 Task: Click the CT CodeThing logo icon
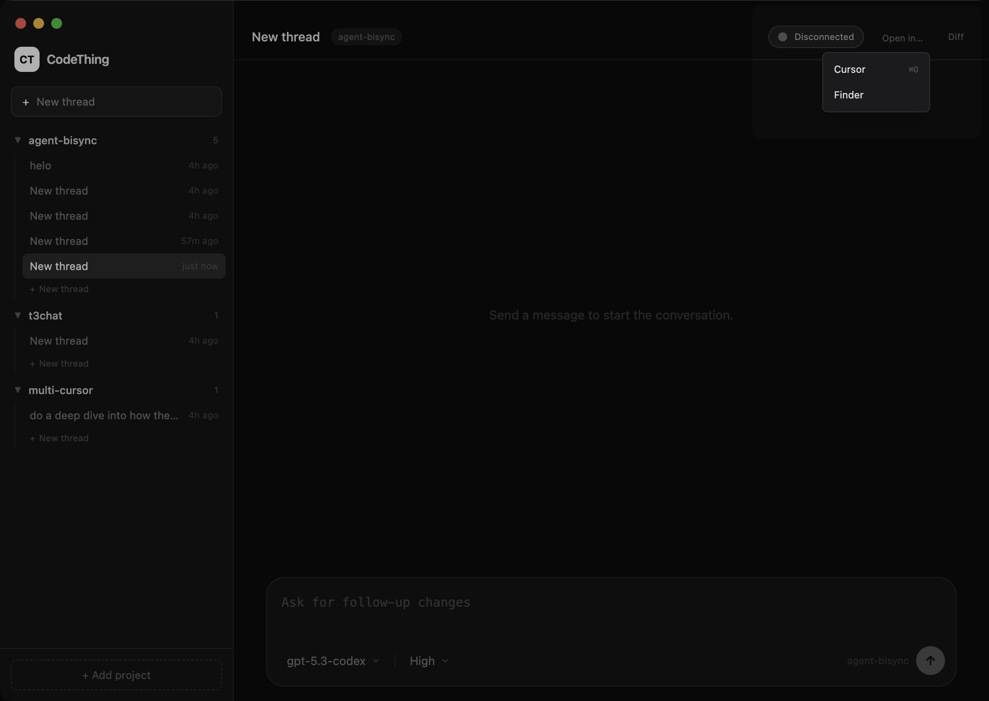click(x=27, y=59)
